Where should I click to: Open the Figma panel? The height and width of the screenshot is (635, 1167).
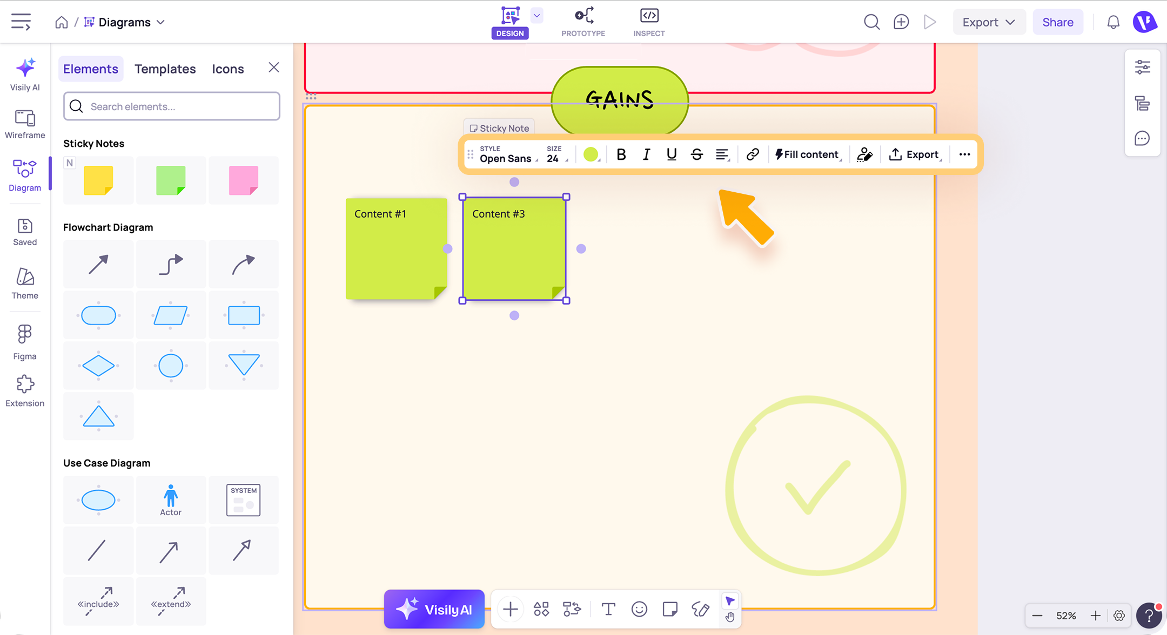pos(25,342)
